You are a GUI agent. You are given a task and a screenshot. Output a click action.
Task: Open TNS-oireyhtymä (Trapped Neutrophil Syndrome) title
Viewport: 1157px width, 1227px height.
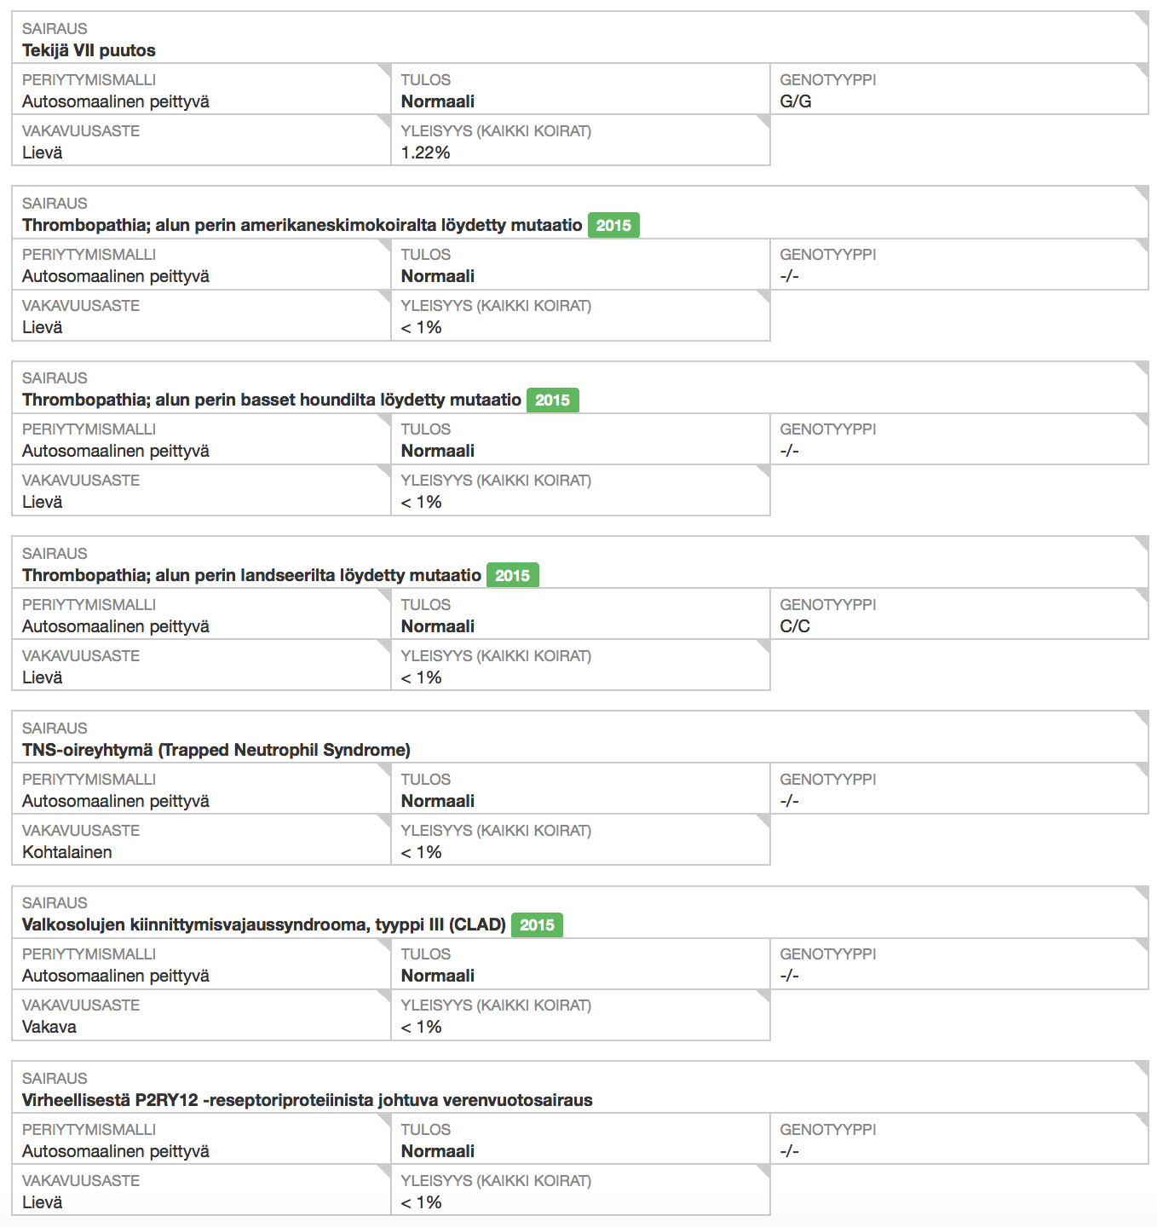point(216,750)
